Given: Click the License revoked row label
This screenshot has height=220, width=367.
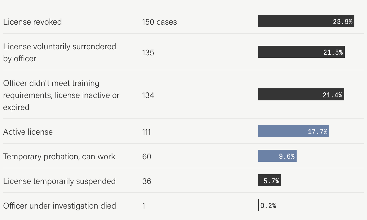Looking at the screenshot, I should [x=32, y=22].
